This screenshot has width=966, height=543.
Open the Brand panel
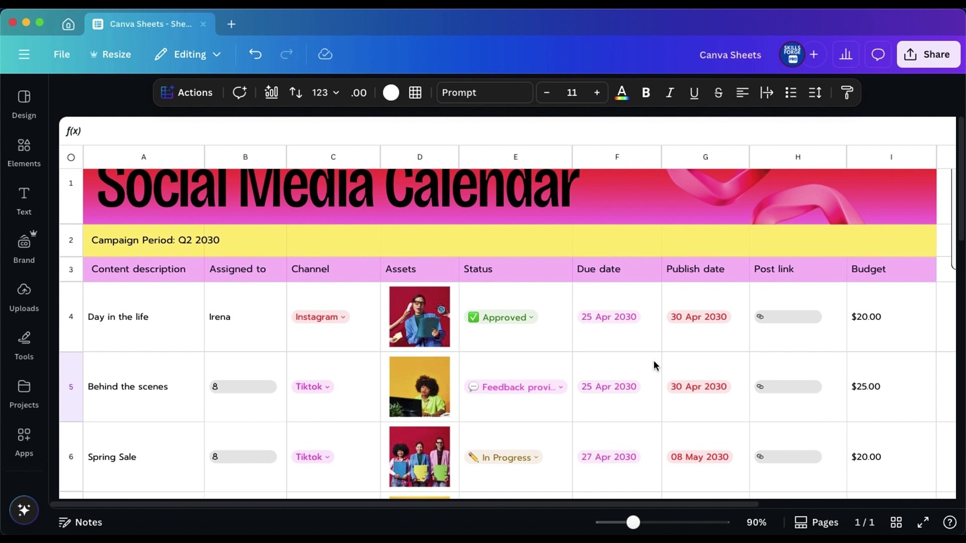click(24, 247)
